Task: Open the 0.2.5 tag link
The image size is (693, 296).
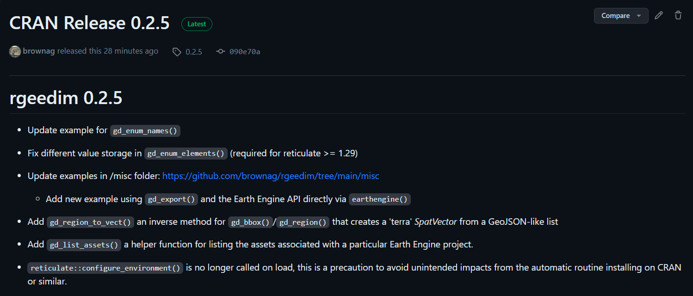Action: click(x=194, y=52)
